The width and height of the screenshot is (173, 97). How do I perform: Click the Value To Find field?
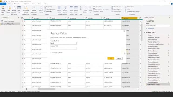click(64, 43)
